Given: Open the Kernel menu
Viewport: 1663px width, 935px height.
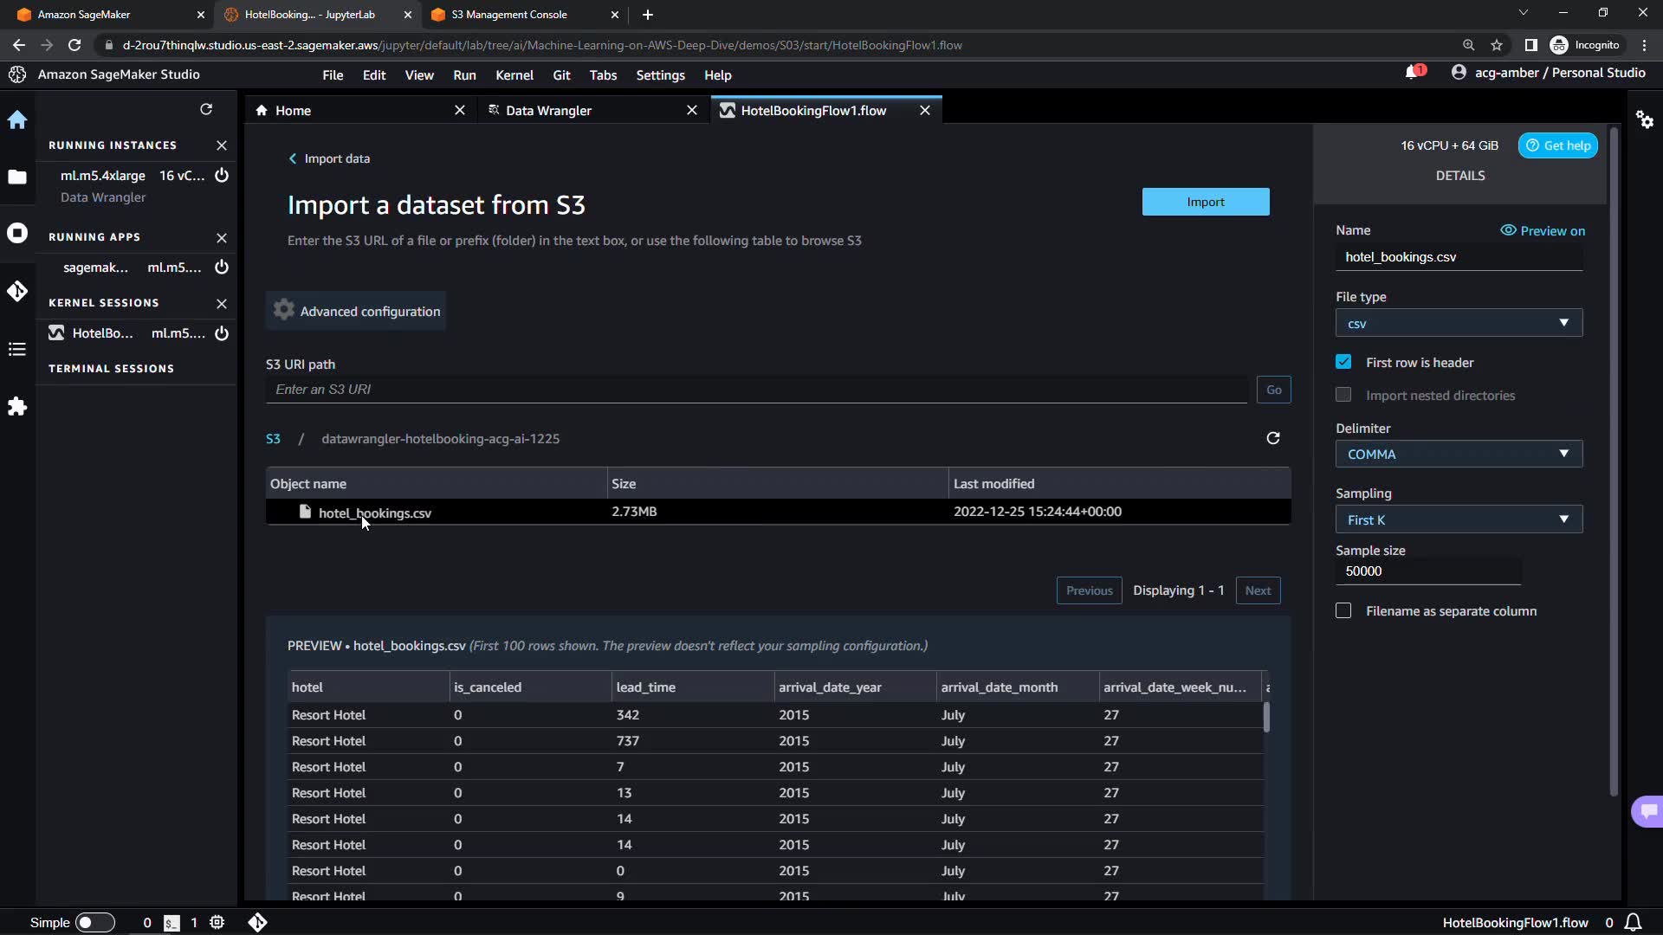Looking at the screenshot, I should [514, 75].
